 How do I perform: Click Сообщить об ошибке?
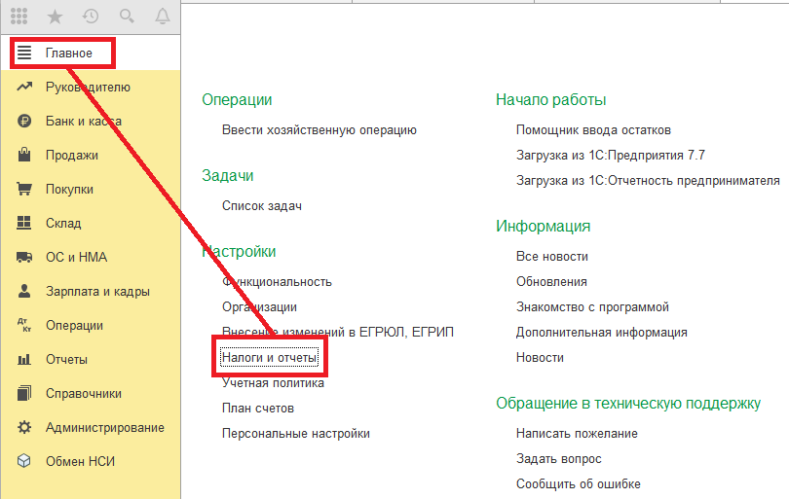point(579,484)
